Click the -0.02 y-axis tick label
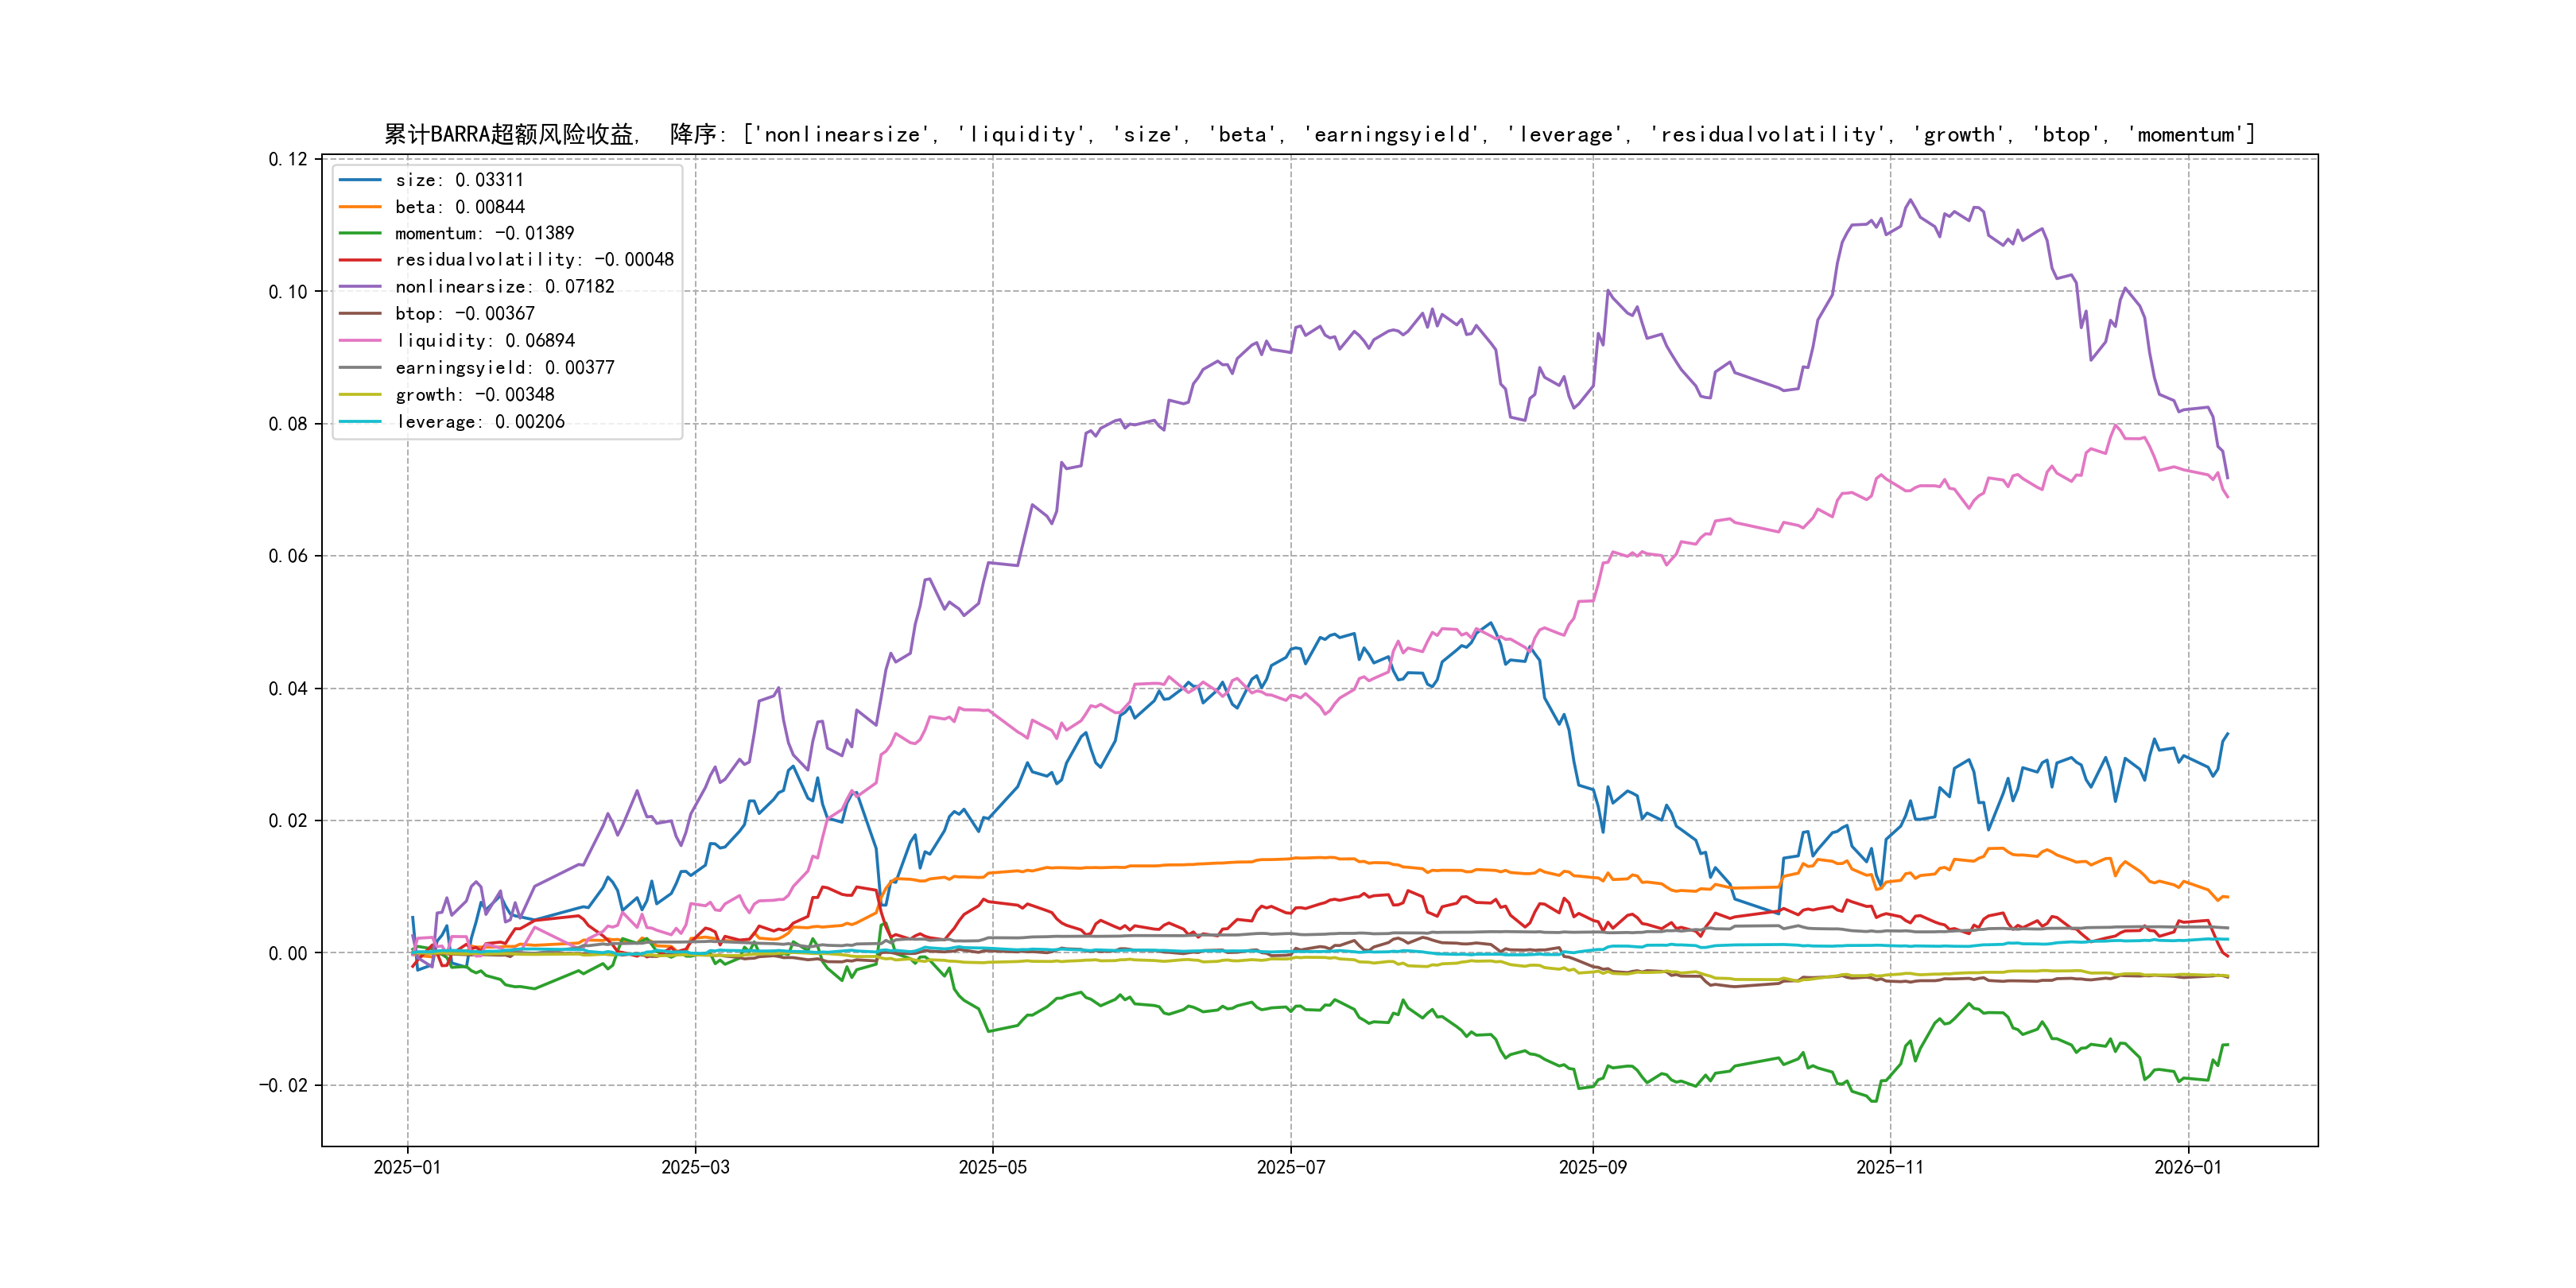The height and width of the screenshot is (1288, 2576). click(284, 1085)
